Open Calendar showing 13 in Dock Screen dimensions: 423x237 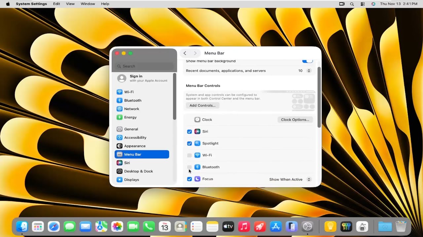[x=165, y=226]
